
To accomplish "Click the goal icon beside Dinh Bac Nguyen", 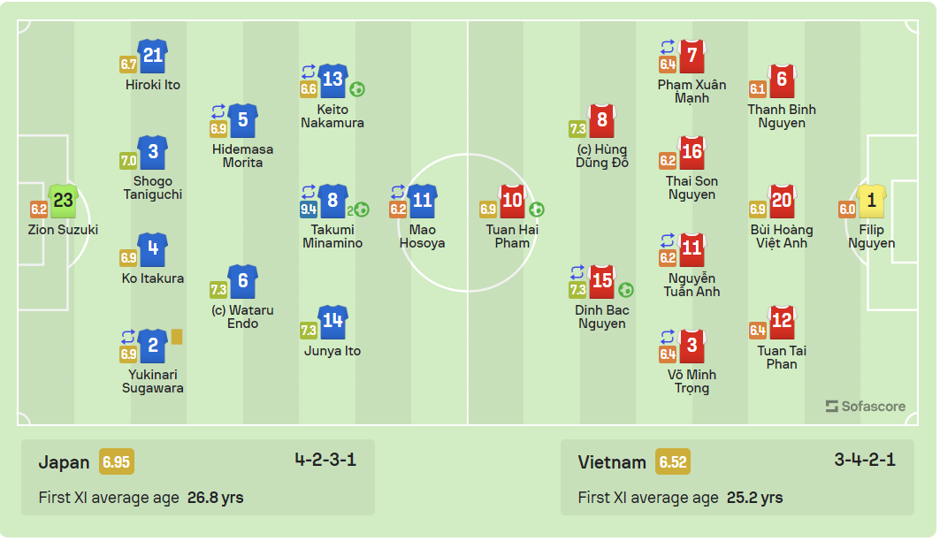I will pyautogui.click(x=626, y=290).
